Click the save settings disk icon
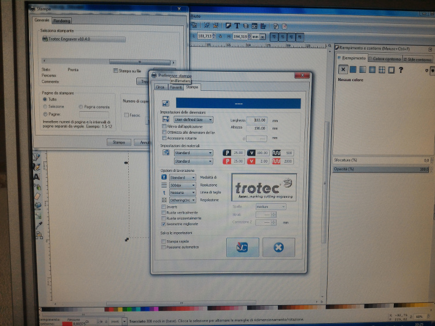Image resolution: width=435 pixels, height=326 pixels. tap(166, 103)
